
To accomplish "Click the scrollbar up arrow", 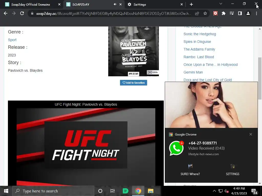I will click(x=260, y=29).
